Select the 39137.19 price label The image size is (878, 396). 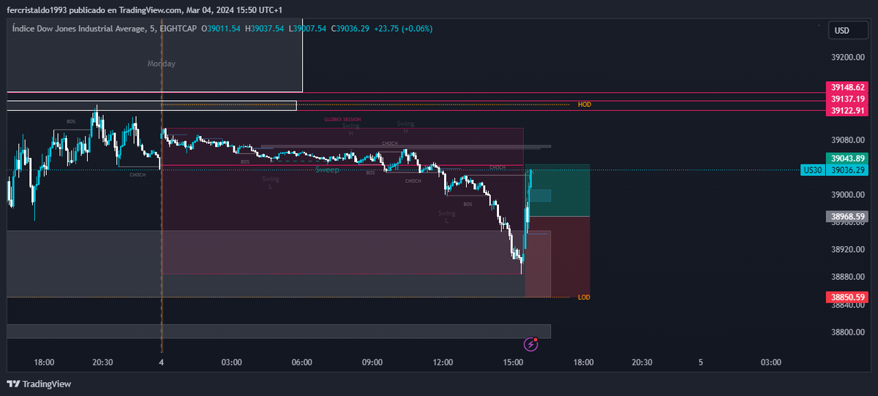click(847, 99)
